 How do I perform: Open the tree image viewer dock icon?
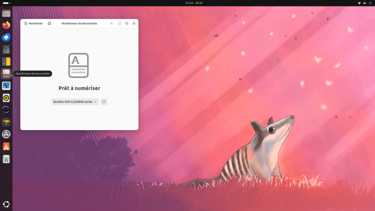[x=6, y=86]
